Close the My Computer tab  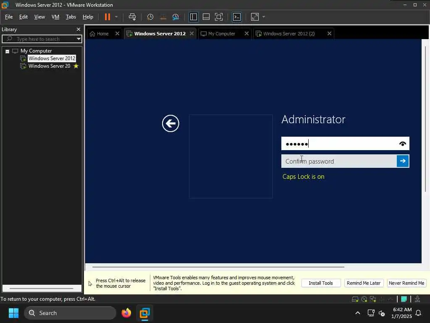point(246,34)
